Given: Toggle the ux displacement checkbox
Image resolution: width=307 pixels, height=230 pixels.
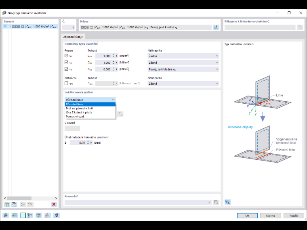Looking at the screenshot, I should (x=66, y=56).
